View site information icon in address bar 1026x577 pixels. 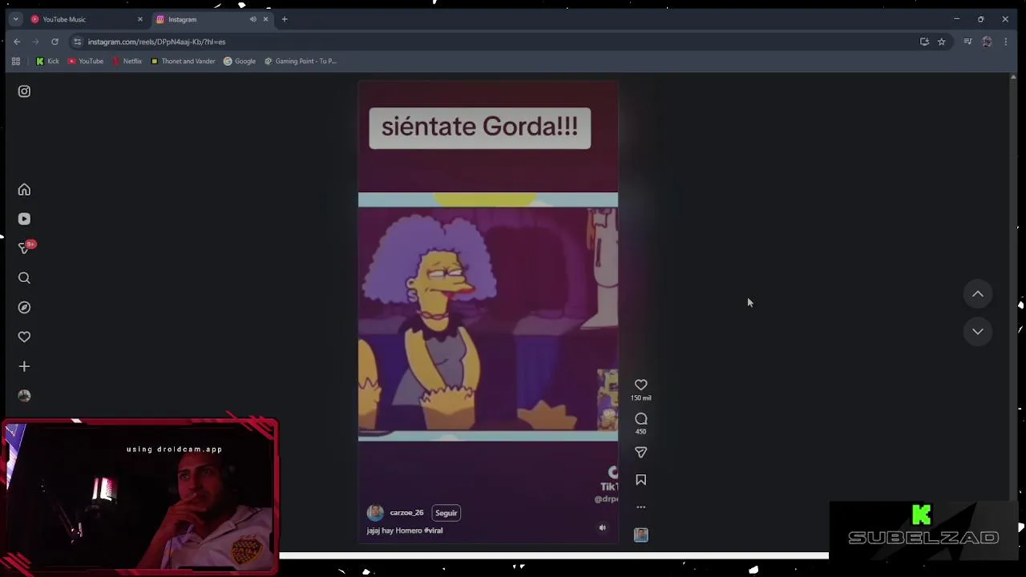pos(77,42)
